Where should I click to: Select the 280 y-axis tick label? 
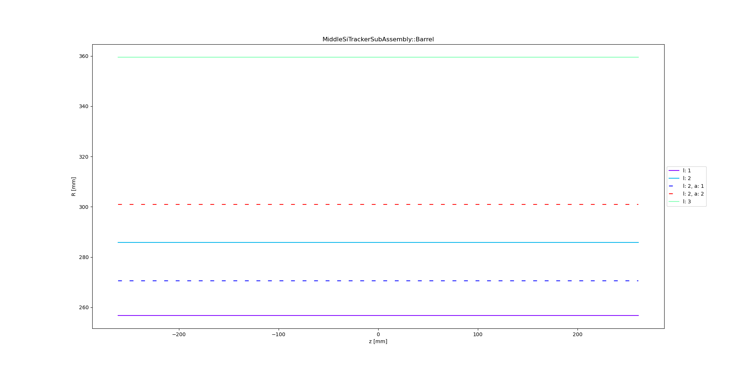tap(83, 257)
